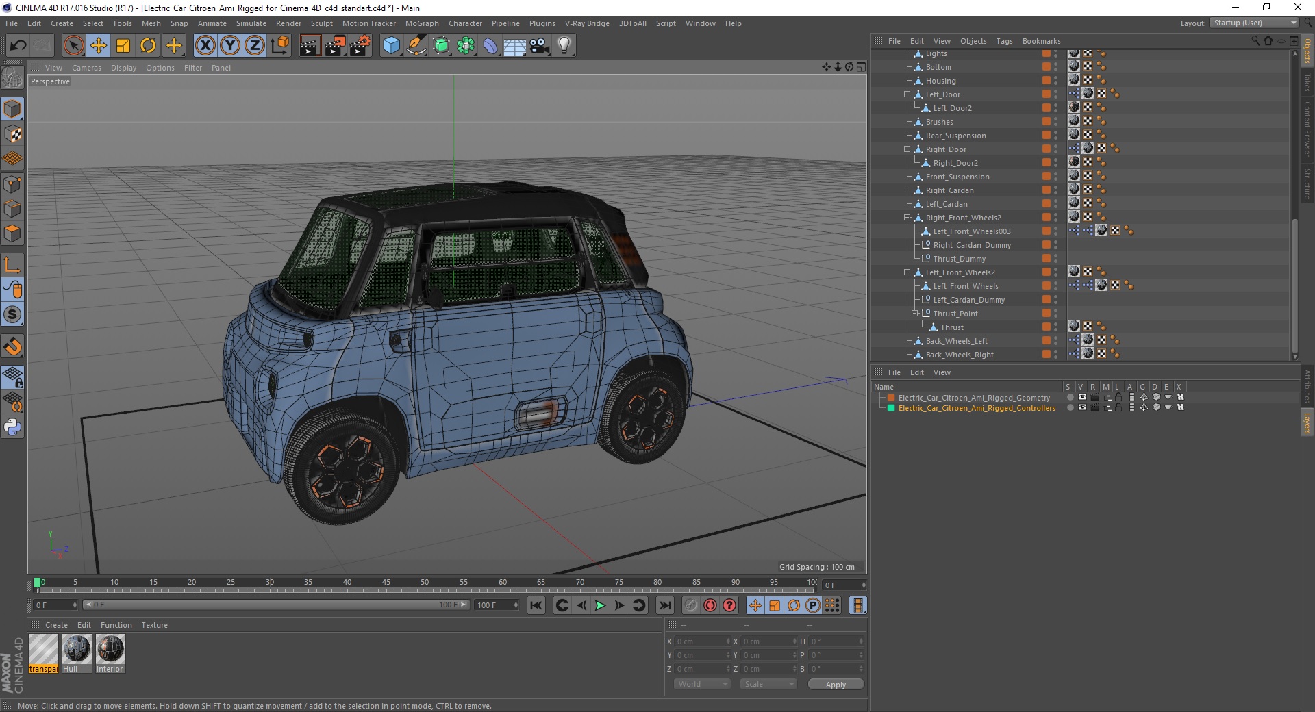Collapse the Right_Front_Wheels2 tree node

pyautogui.click(x=907, y=218)
